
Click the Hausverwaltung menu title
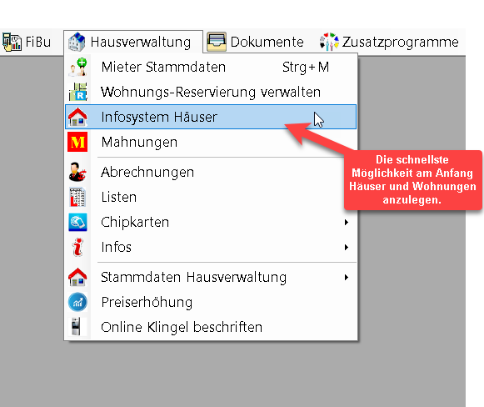[133, 42]
